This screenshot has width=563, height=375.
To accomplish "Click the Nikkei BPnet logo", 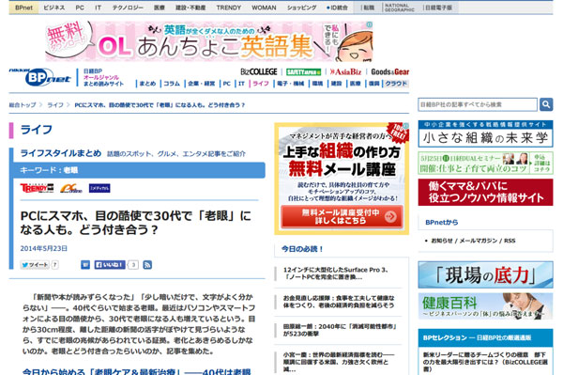I will coord(39,76).
